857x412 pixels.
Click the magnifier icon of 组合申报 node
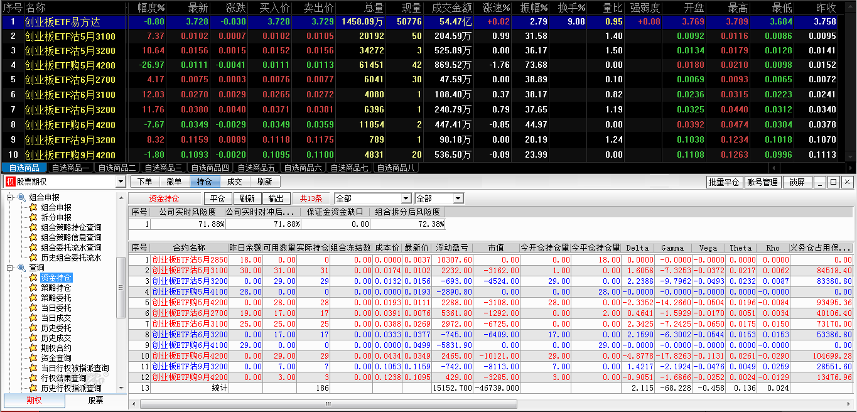21,197
